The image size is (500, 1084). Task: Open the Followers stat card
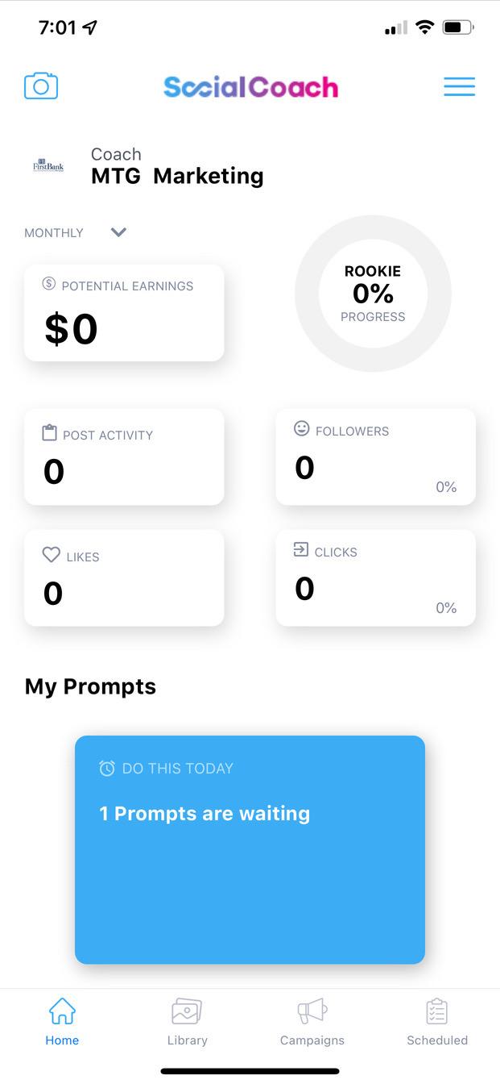coord(375,457)
